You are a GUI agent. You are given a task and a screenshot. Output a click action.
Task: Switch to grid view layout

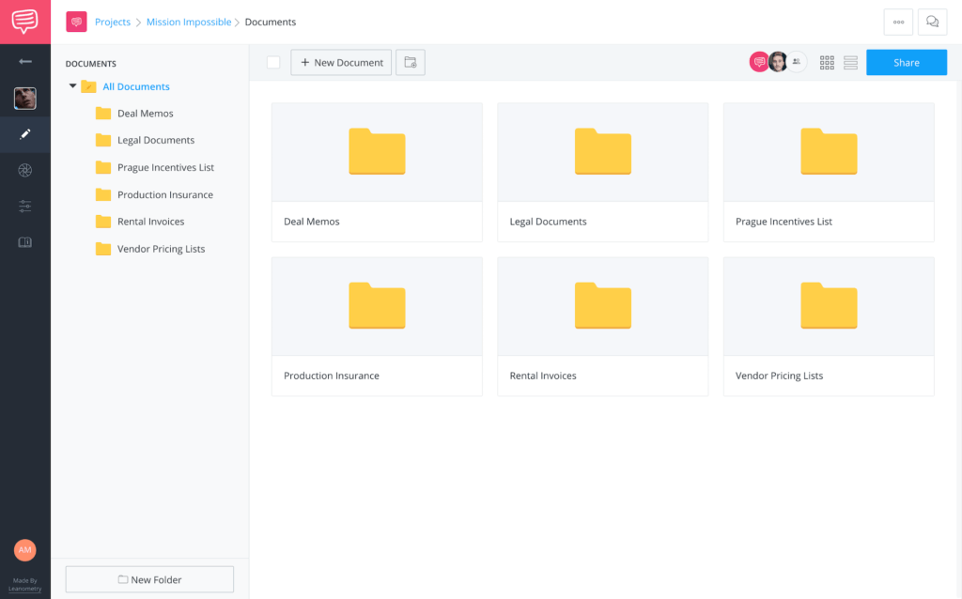[827, 62]
